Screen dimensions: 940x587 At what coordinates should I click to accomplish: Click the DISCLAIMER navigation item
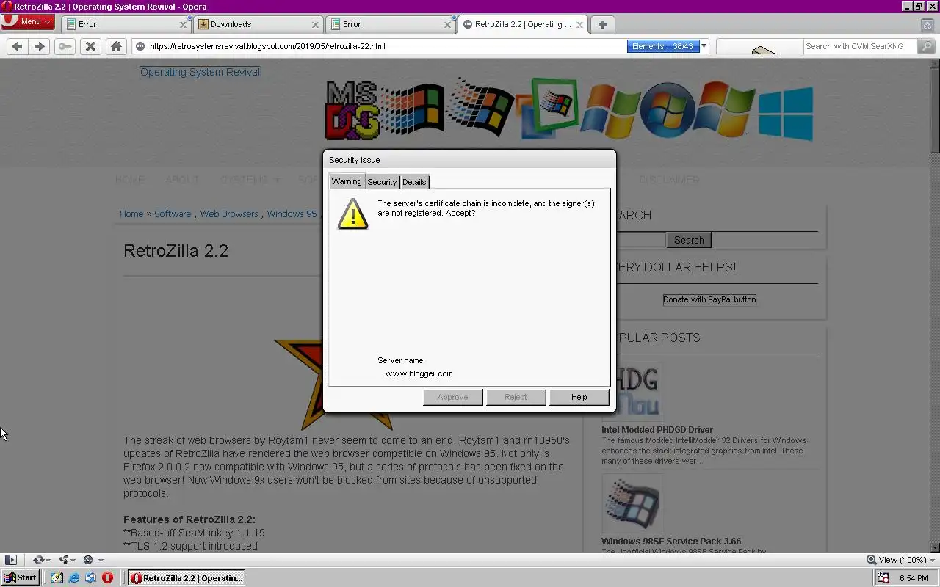click(x=669, y=180)
